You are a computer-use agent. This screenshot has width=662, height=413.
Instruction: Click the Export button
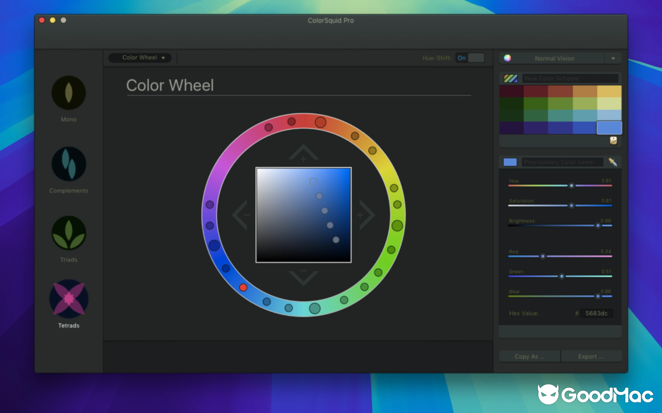tap(591, 356)
